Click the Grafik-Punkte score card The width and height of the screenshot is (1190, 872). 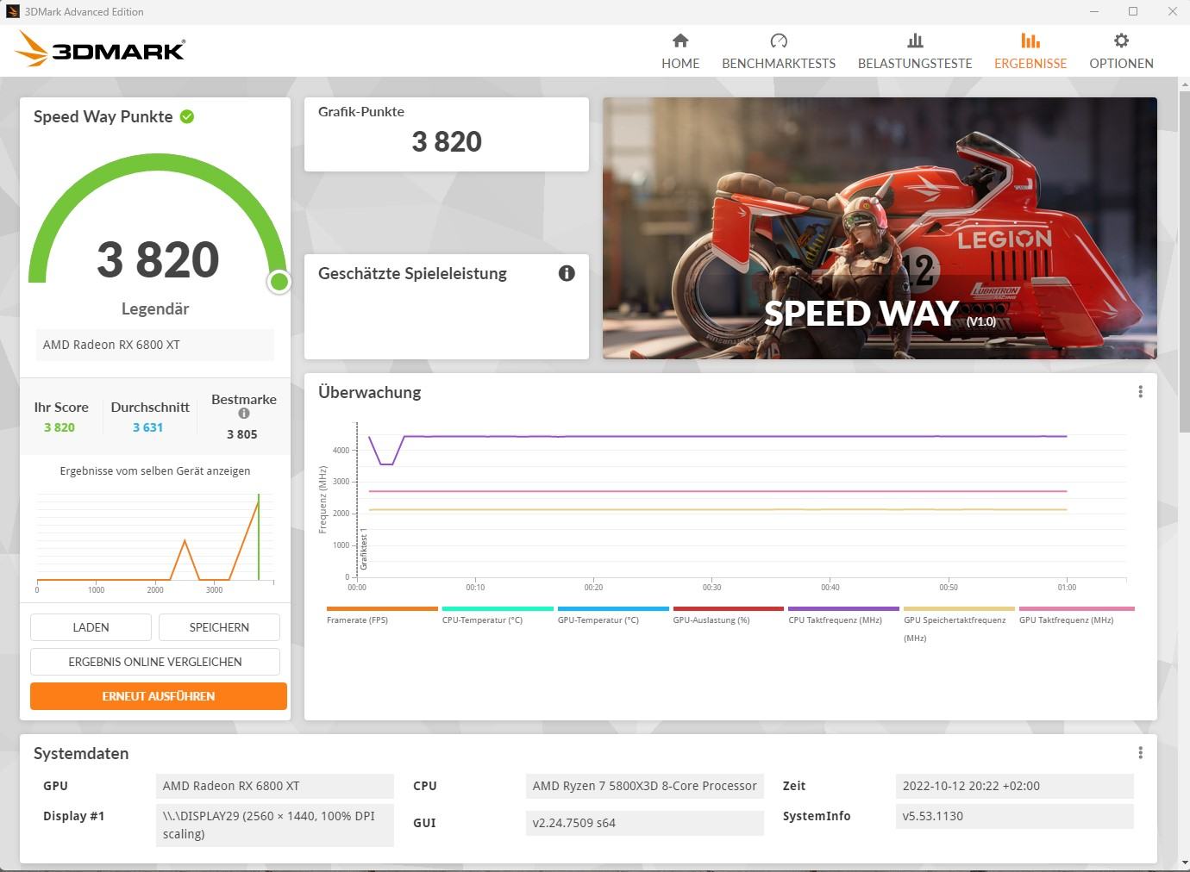(447, 134)
